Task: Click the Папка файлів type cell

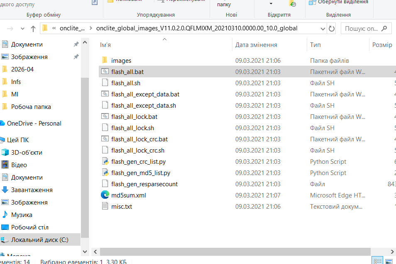Action: pos(329,61)
